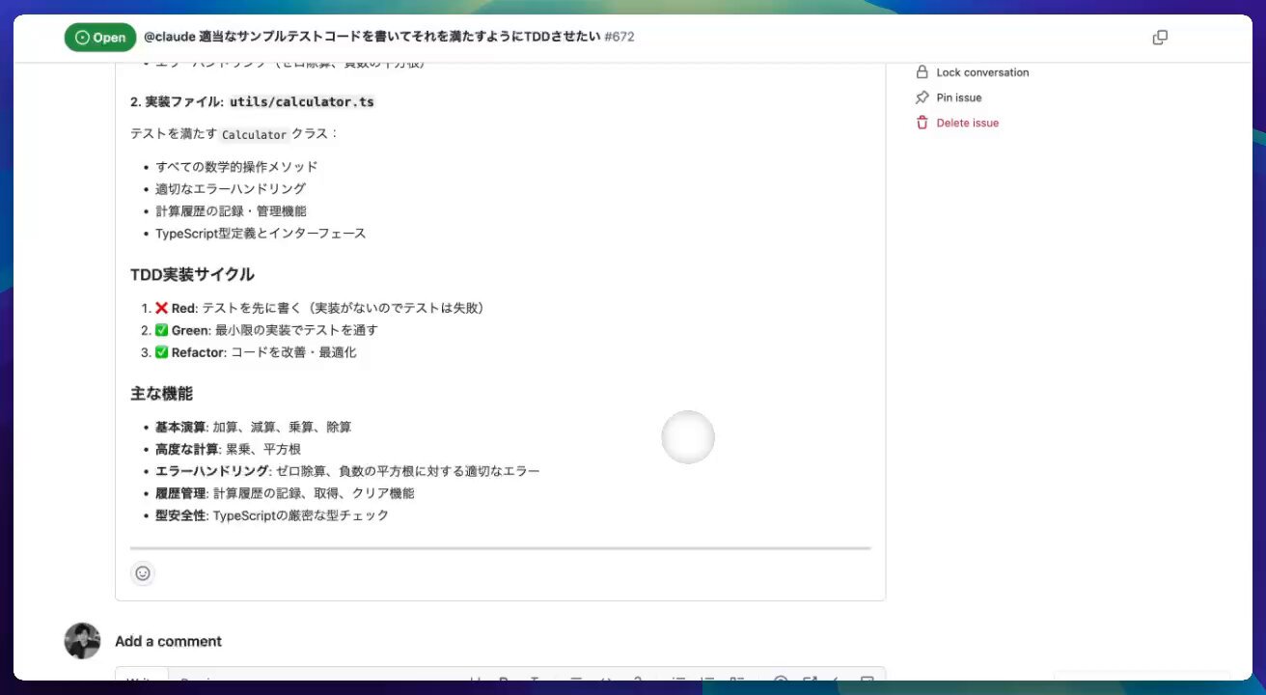
Task: Click the Refactor step text コードを改善・最適化
Action: [293, 352]
